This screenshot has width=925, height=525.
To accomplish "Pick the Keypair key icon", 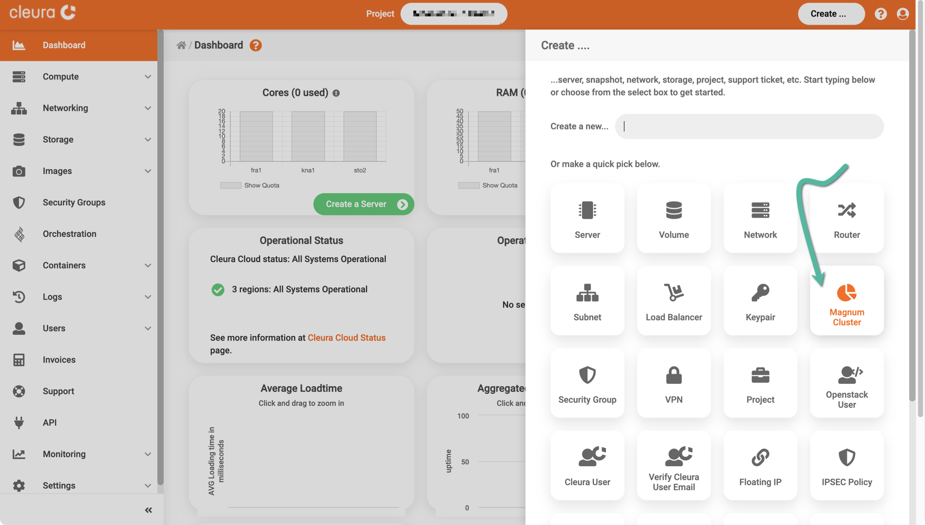I will tap(760, 292).
